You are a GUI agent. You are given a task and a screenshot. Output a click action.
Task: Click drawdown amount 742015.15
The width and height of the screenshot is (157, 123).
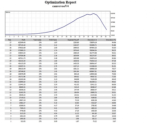click(93, 61)
